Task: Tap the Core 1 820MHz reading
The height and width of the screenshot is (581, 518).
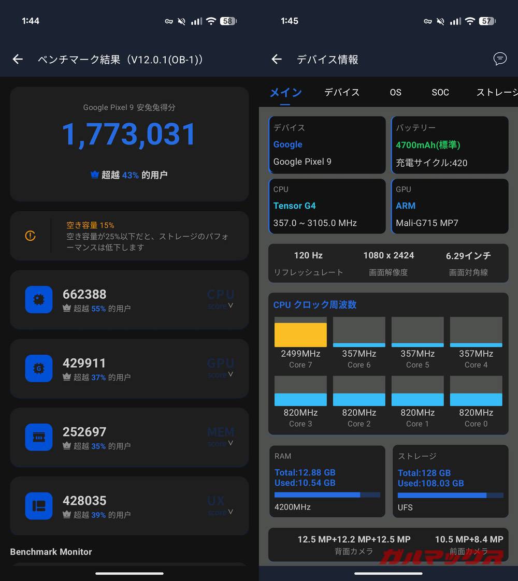Action: [x=418, y=412]
